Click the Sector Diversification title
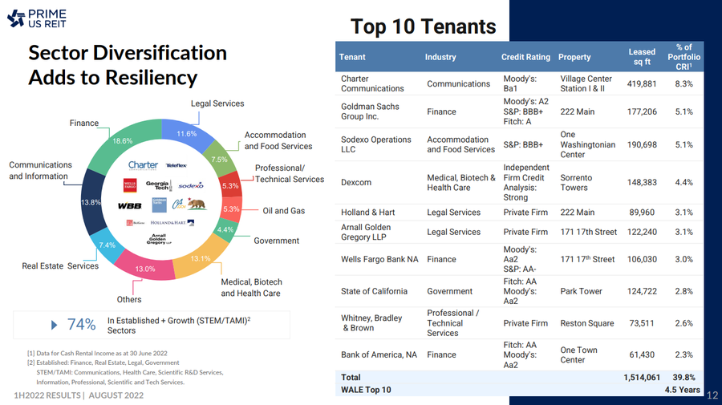 point(128,65)
